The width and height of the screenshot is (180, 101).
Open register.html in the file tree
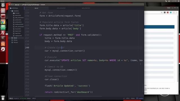(x=18, y=36)
